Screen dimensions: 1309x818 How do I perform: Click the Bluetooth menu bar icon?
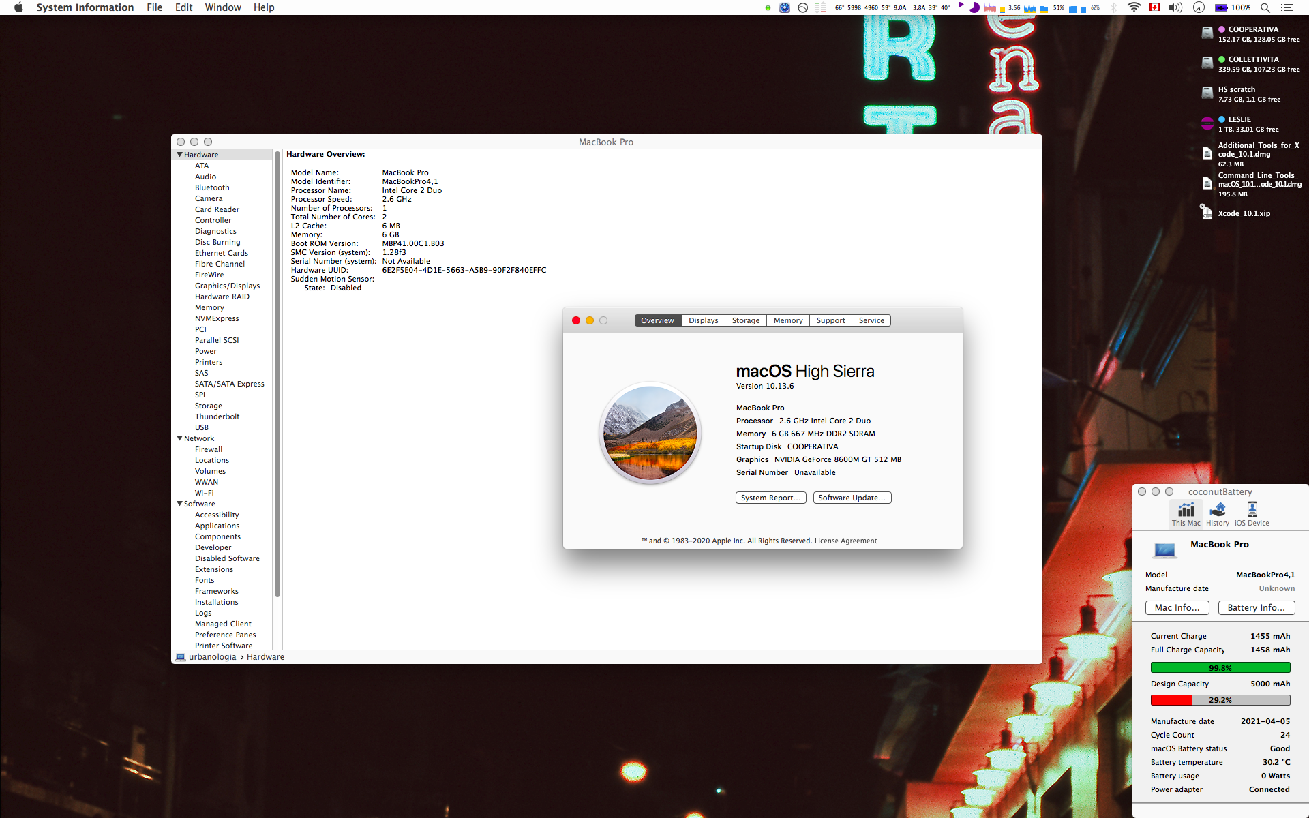tap(1113, 7)
